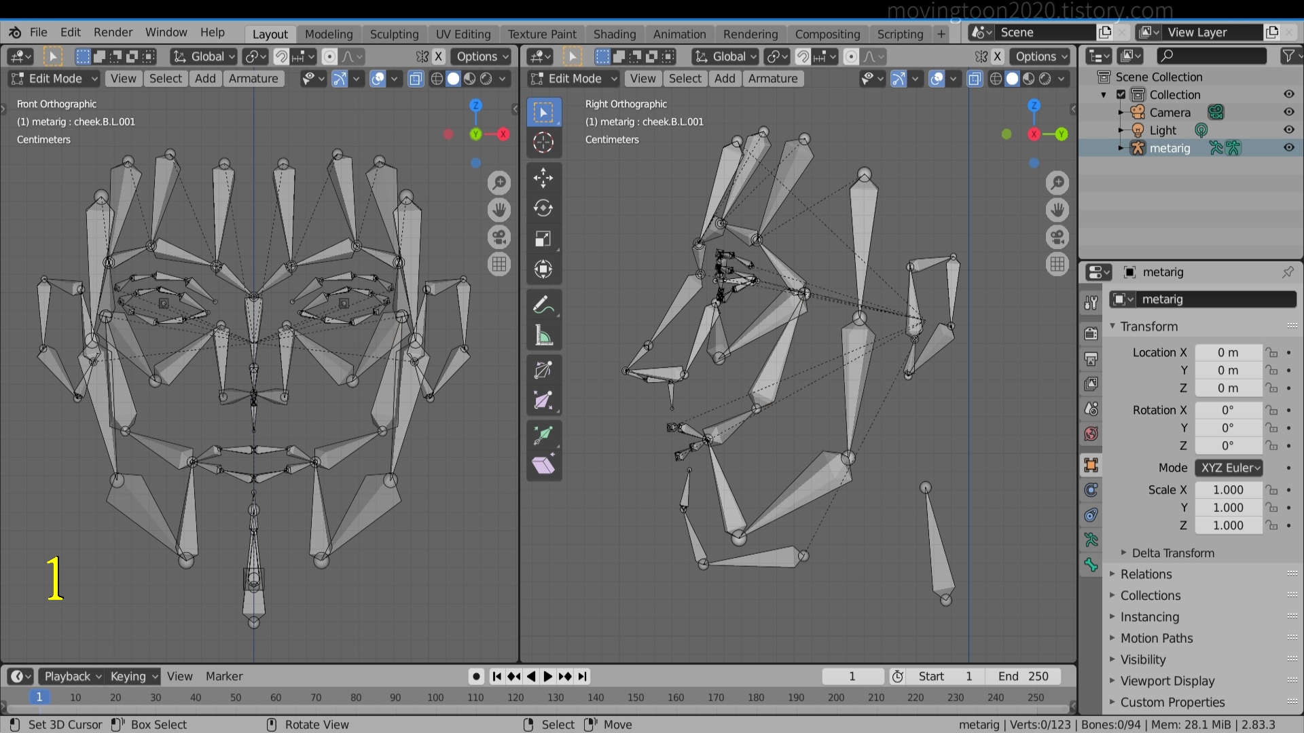Hide metarig in the outliner
This screenshot has width=1304, height=733.
pos(1288,147)
